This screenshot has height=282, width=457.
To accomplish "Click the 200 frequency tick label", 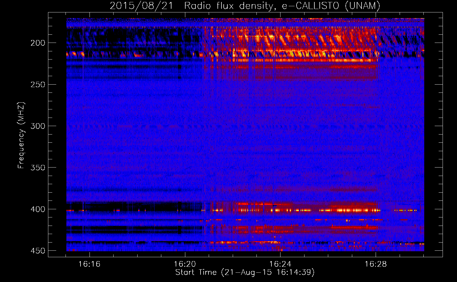I will click(38, 43).
